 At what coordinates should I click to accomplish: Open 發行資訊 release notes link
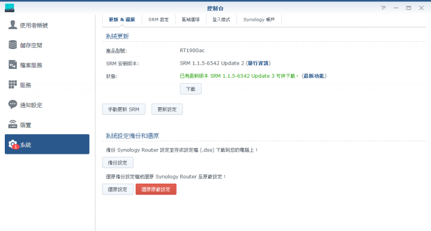(258, 63)
